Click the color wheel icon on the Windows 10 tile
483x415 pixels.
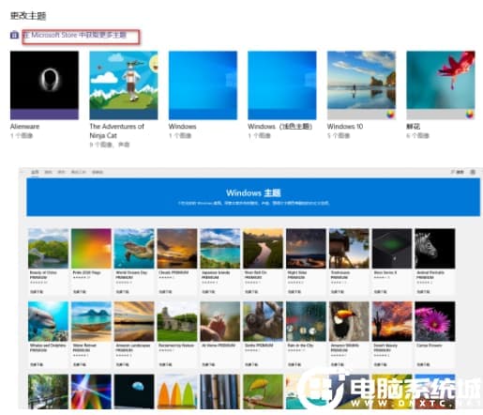click(x=390, y=115)
